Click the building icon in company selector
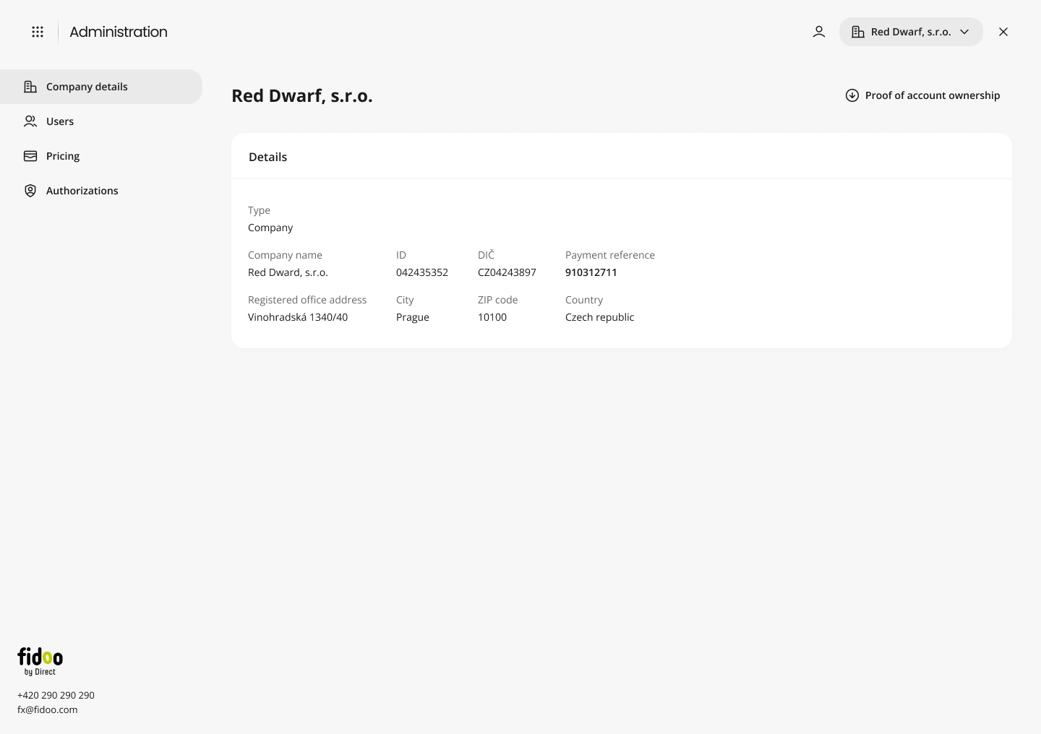This screenshot has height=734, width=1041. (x=858, y=32)
